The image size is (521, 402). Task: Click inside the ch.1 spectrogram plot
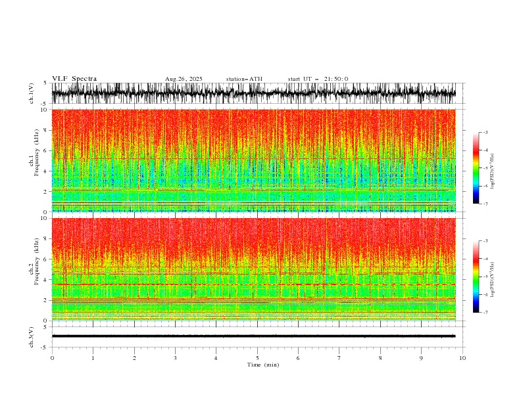click(x=254, y=160)
